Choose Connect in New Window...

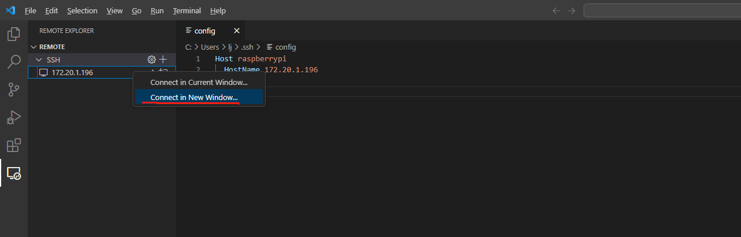[194, 97]
